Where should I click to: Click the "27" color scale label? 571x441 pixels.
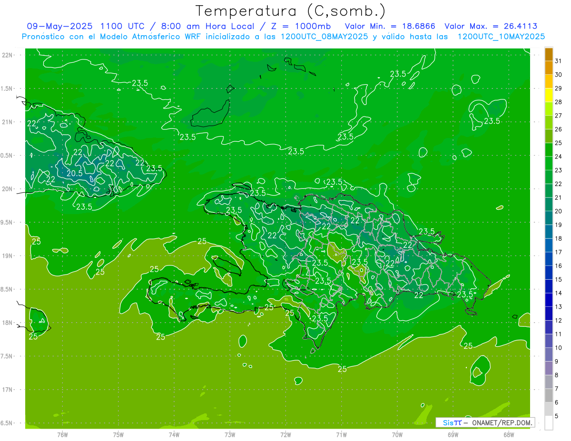pos(558,115)
